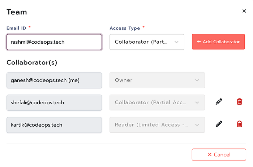253x167 pixels.
Task: Click the kartik@codeops.tech email field
Action: click(x=54, y=125)
